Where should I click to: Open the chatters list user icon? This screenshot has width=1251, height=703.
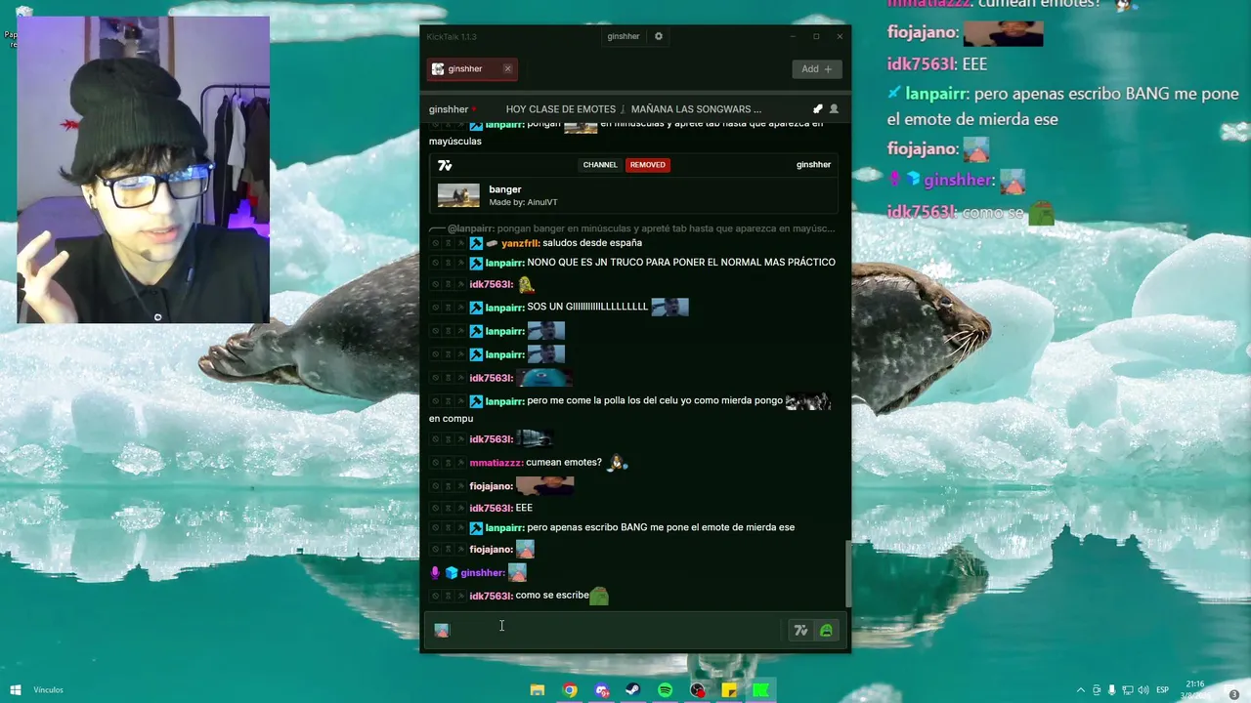click(x=834, y=109)
